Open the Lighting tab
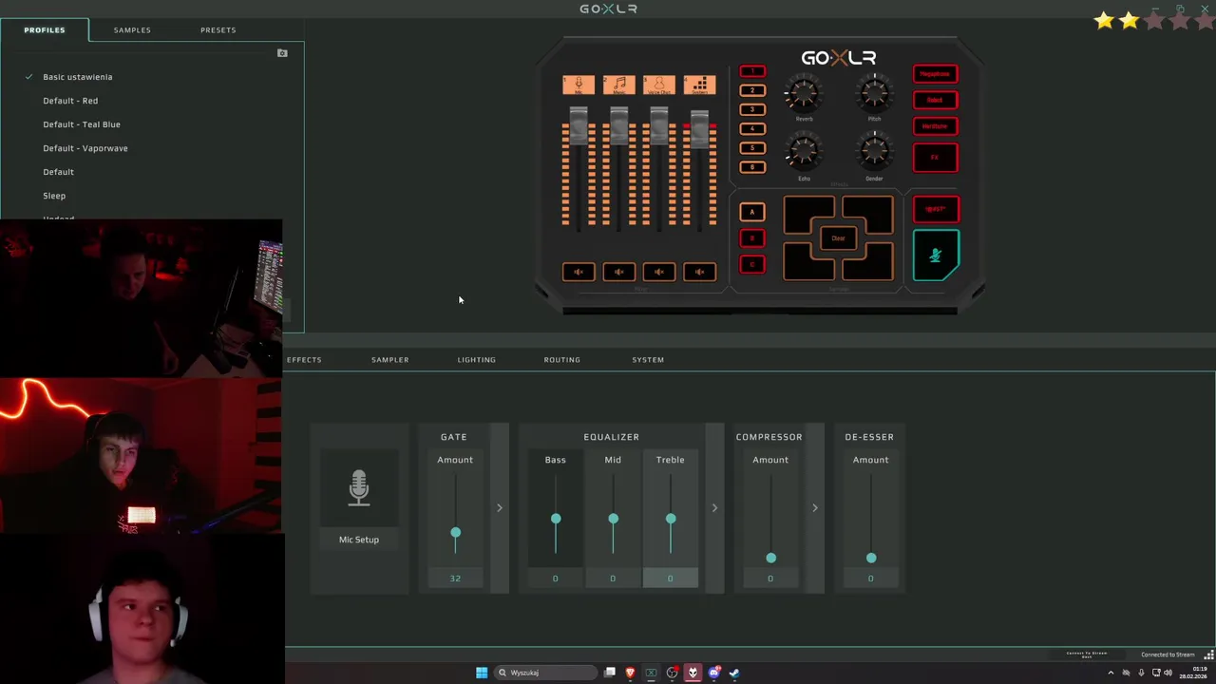This screenshot has width=1216, height=684. (x=476, y=360)
